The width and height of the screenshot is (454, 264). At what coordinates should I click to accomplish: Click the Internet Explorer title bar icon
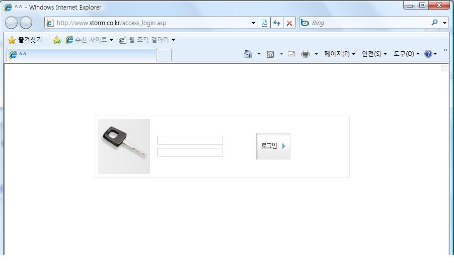tap(8, 7)
